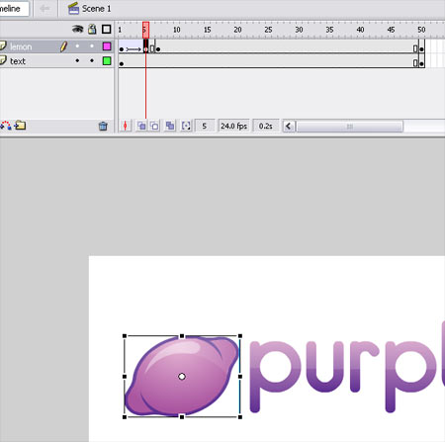This screenshot has width=445, height=442.
Task: Select the text layer
Action: [x=57, y=61]
